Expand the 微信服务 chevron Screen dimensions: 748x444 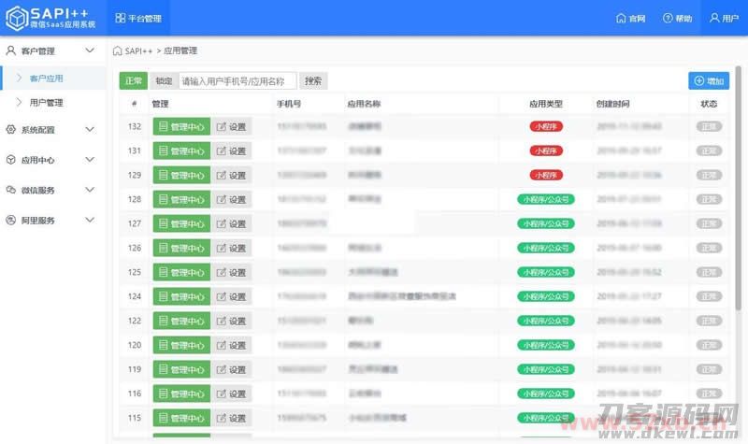click(90, 190)
